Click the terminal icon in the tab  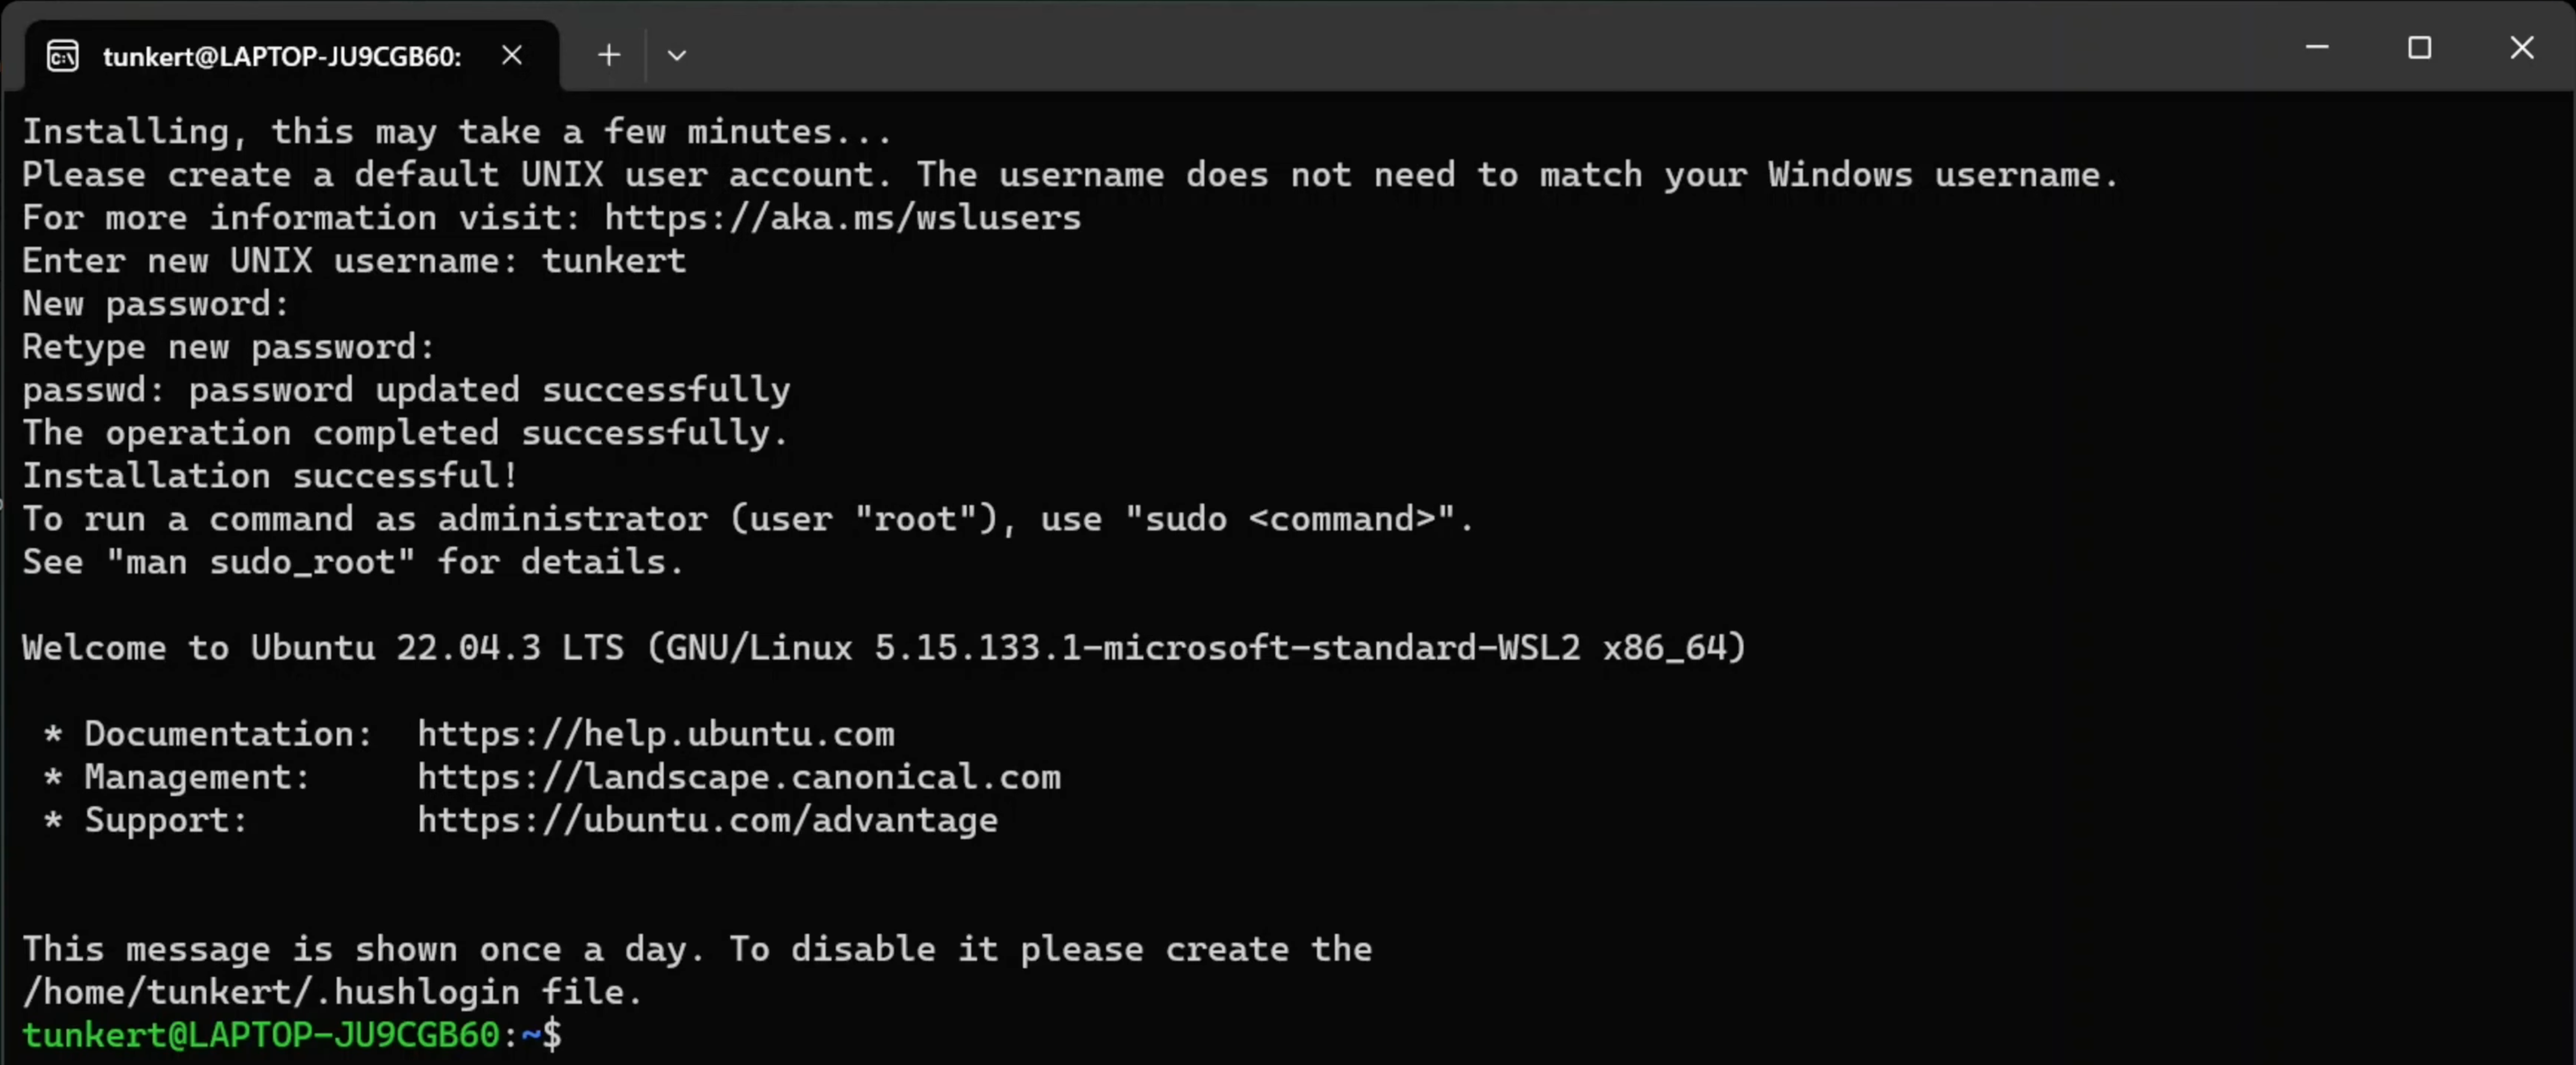coord(62,56)
